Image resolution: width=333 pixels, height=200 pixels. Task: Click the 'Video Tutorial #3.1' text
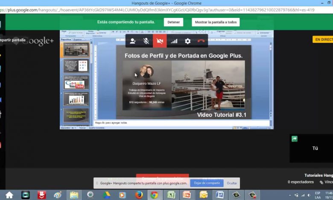222,115
